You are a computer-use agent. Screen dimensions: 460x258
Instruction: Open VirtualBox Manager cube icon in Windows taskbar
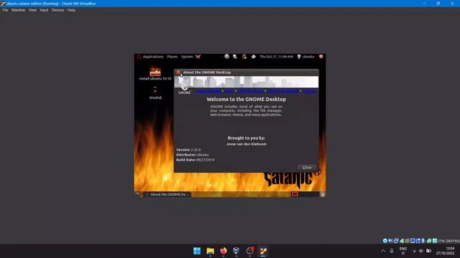[x=236, y=251]
